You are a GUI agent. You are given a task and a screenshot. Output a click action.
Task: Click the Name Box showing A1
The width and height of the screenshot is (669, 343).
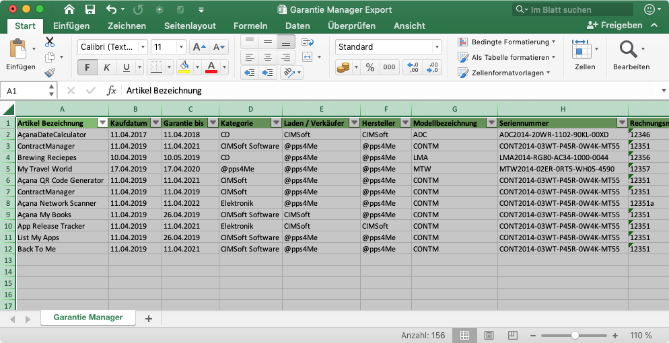tap(28, 91)
